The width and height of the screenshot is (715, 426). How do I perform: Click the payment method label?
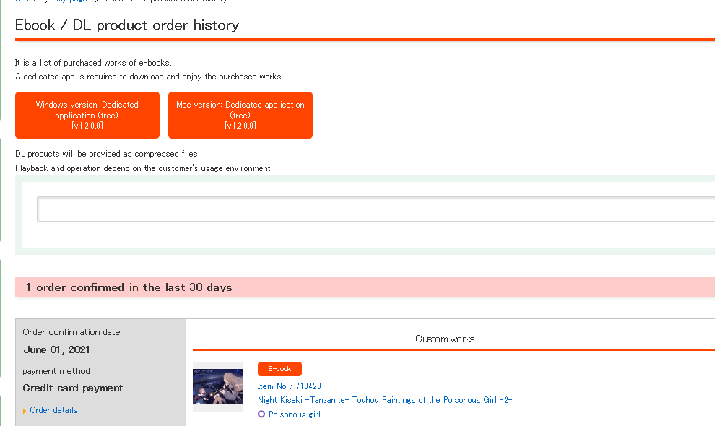56,371
